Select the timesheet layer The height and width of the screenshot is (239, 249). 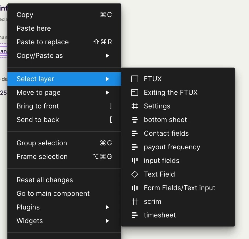pyautogui.click(x=160, y=215)
